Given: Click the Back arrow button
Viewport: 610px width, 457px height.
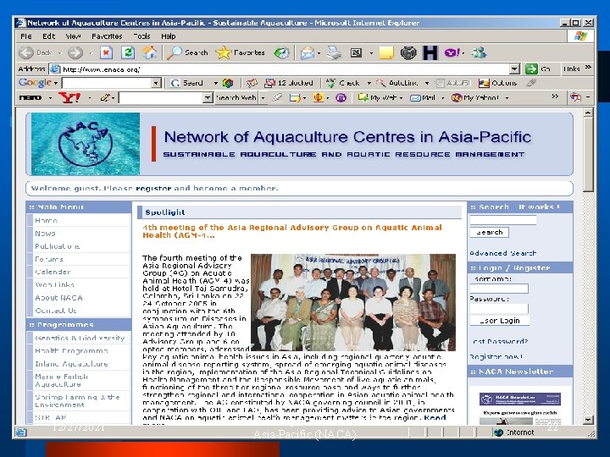Looking at the screenshot, I should pyautogui.click(x=26, y=52).
